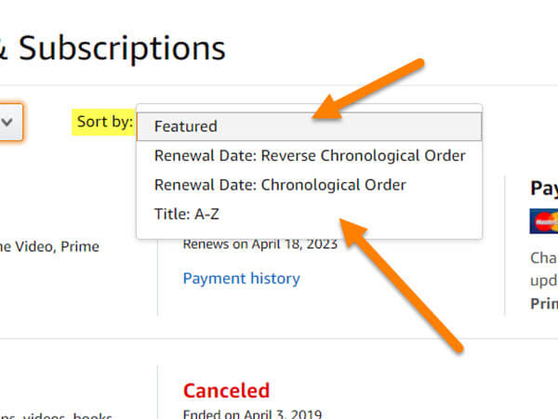This screenshot has height=419, width=558.
Task: Click the videos, books description text
Action: coord(56,415)
